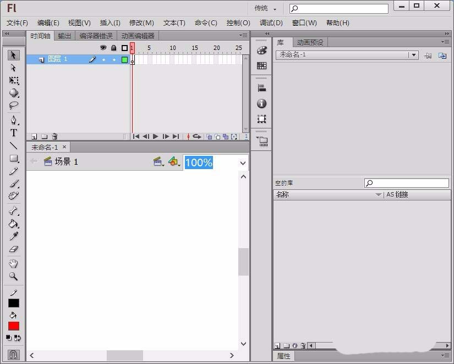This screenshot has width=454, height=364.
Task: Toggle outline view for 图层 1
Action: coord(125,59)
